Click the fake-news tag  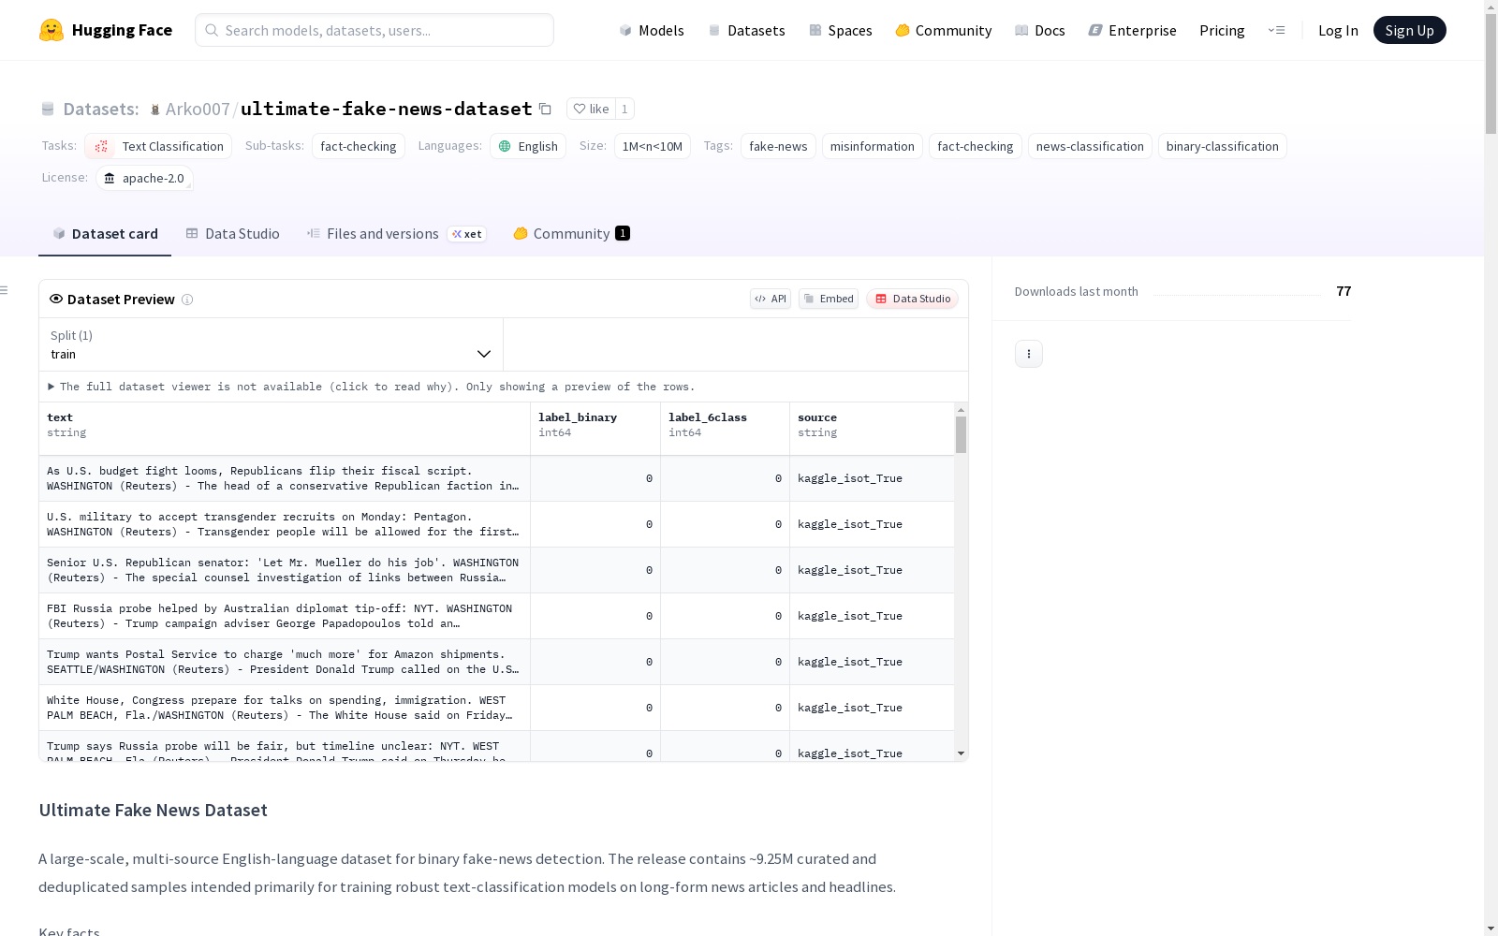click(778, 146)
